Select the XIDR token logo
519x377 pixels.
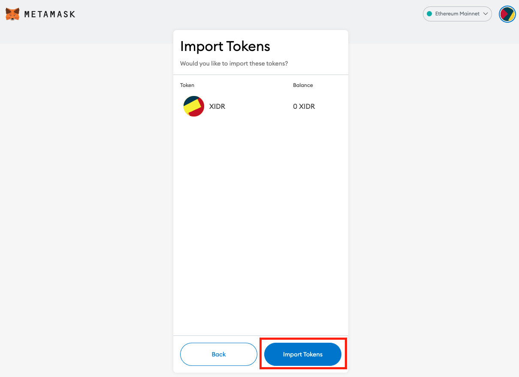[194, 106]
